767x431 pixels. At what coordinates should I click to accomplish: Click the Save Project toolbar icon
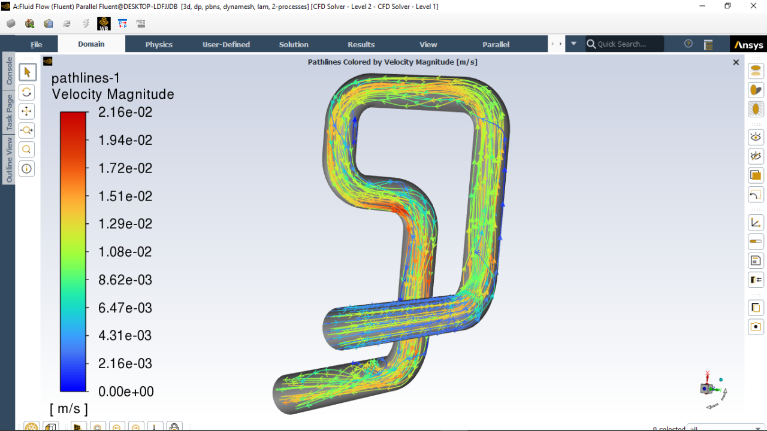[x=11, y=23]
